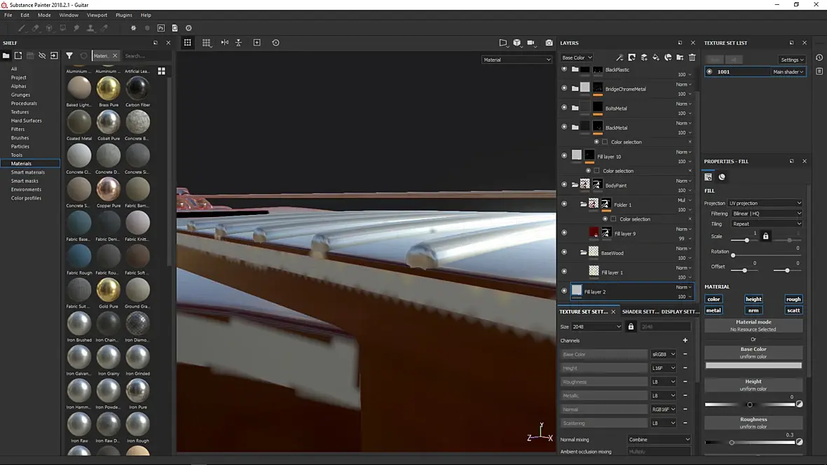Toggle visibility of Fill layer 9

(x=564, y=233)
